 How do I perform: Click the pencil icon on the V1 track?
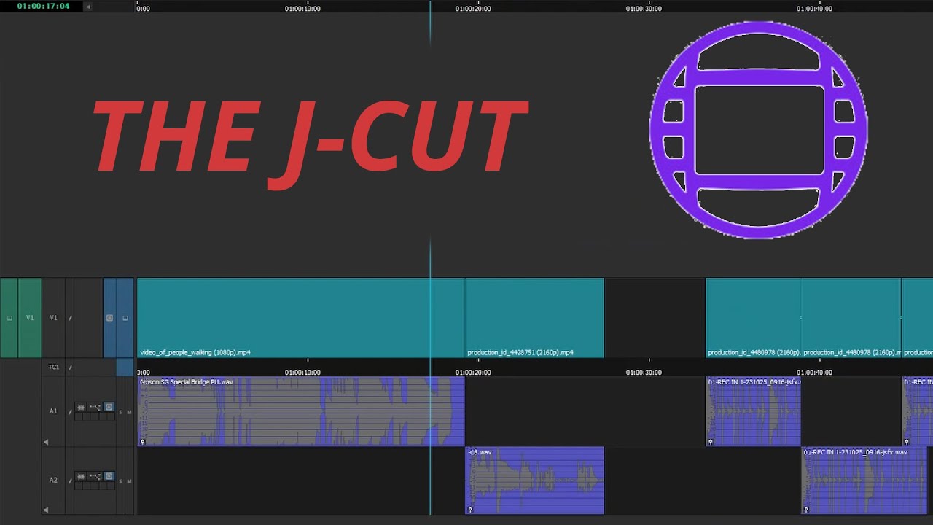tap(71, 318)
